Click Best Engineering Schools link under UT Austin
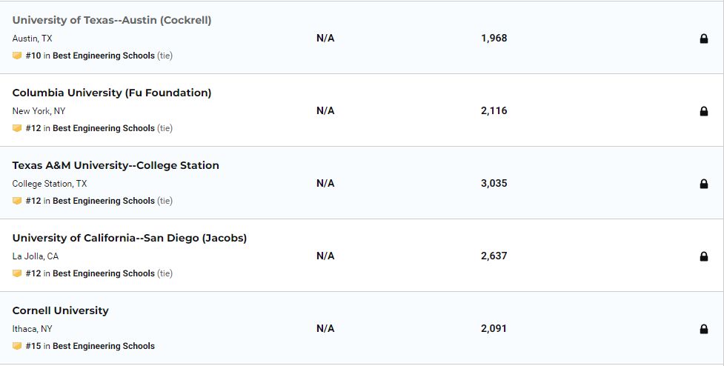 104,56
